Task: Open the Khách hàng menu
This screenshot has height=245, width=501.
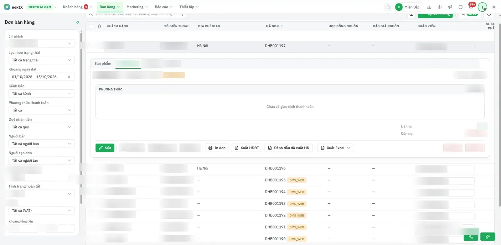Action: [x=77, y=7]
